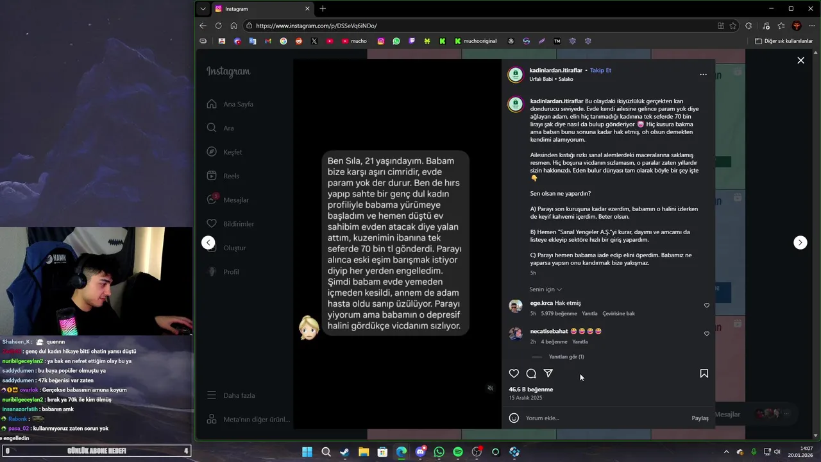
Task: Open Discord from the taskbar
Action: click(x=420, y=452)
